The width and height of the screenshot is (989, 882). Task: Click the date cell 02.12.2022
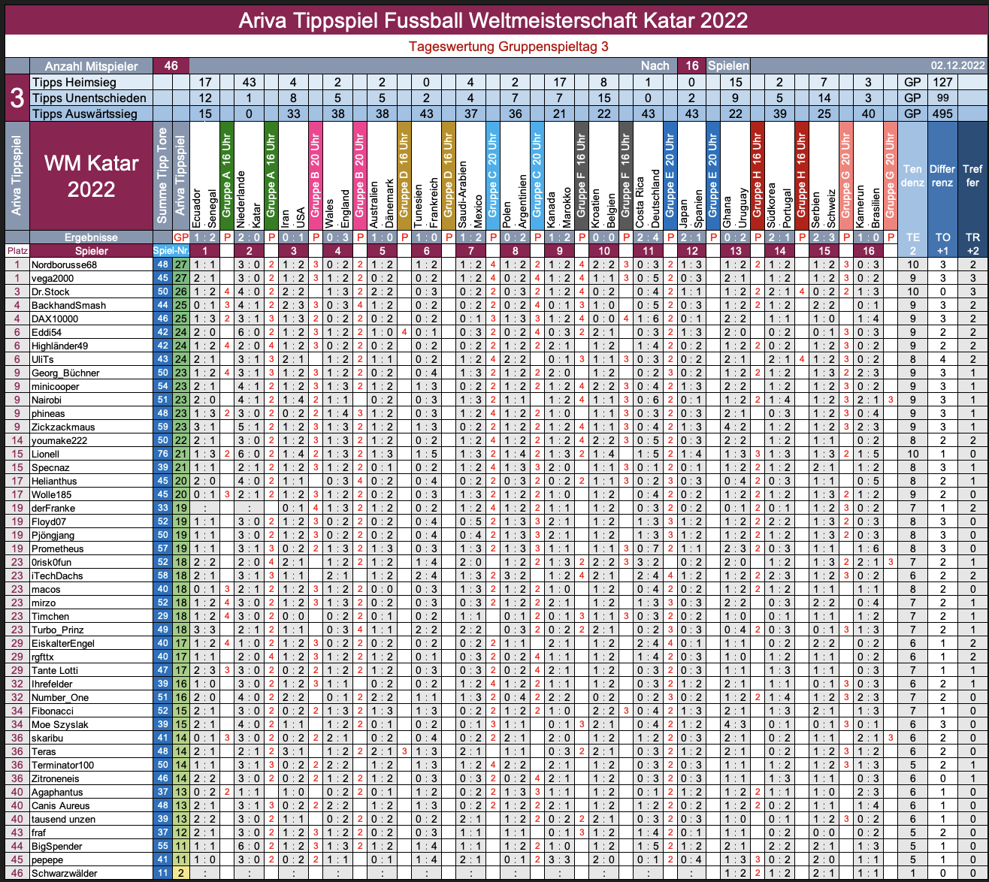957,66
